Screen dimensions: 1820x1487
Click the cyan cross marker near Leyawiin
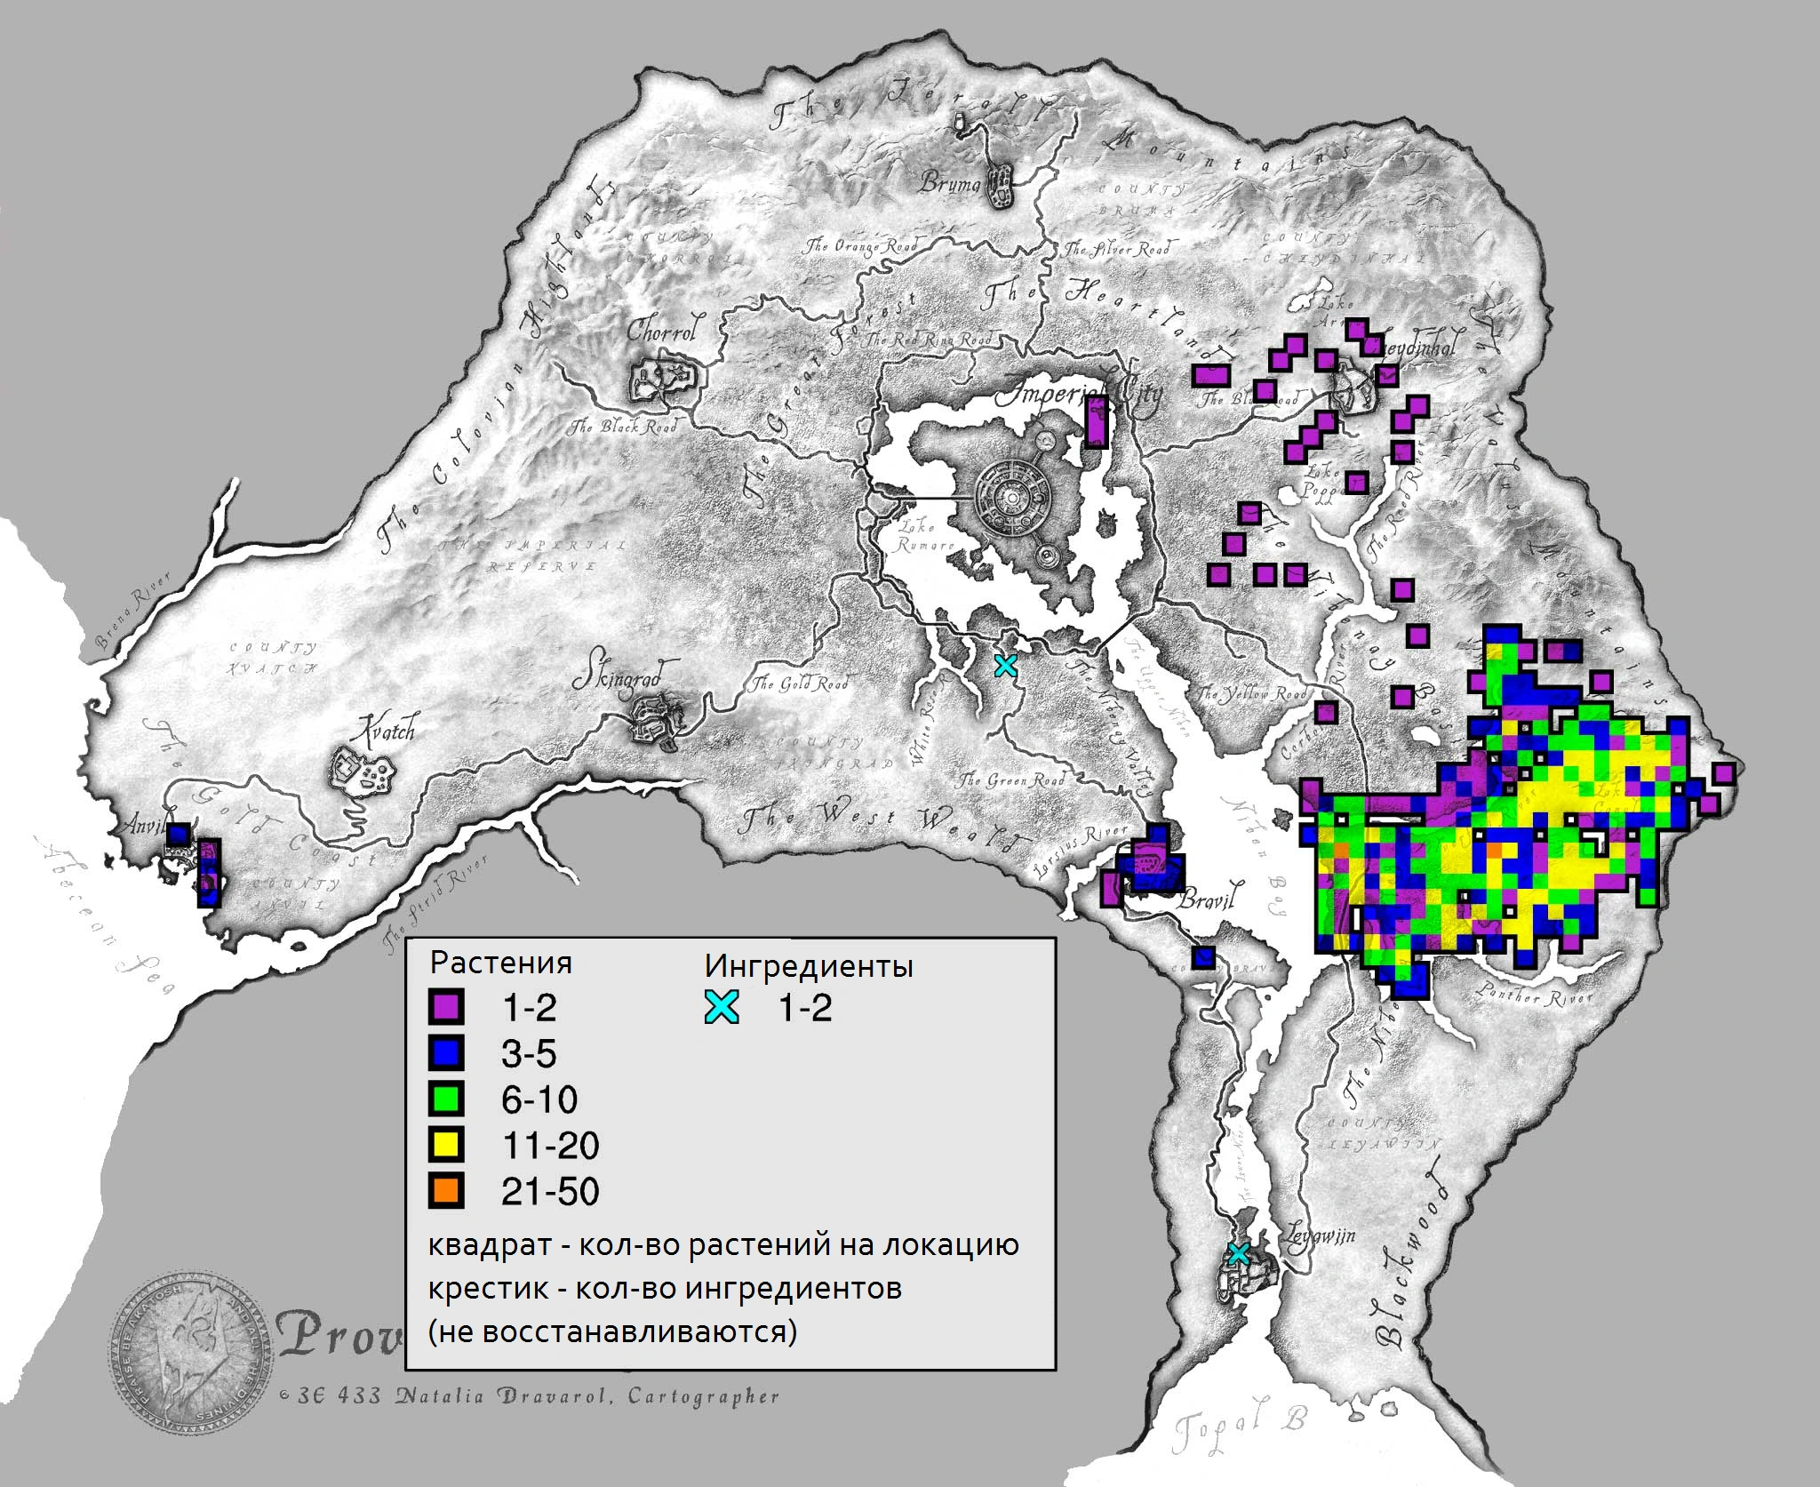click(1238, 1254)
